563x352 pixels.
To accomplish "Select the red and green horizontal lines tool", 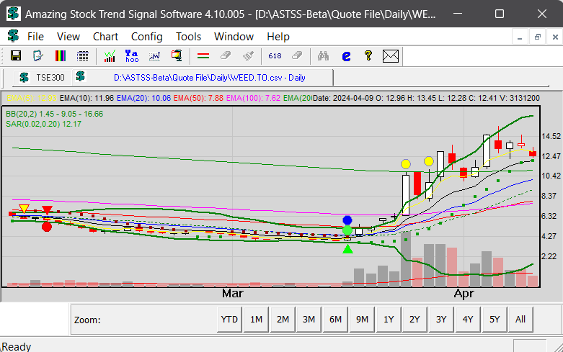I will [203, 55].
